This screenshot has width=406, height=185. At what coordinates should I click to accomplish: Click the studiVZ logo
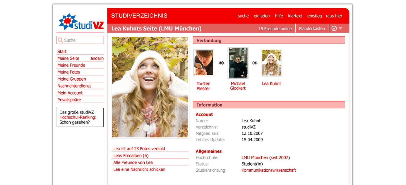81,22
